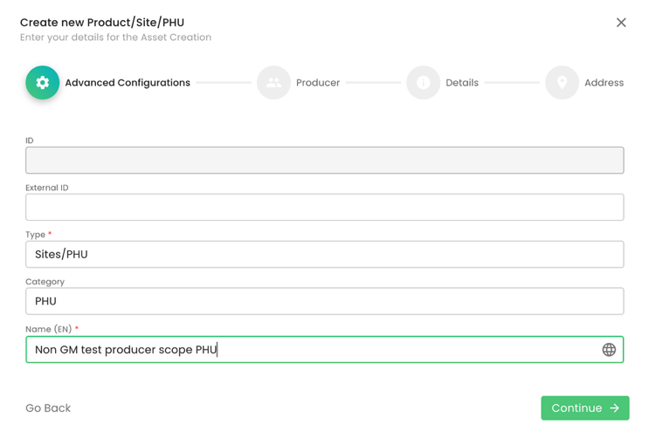Image resolution: width=649 pixels, height=438 pixels.
Task: Jump to the Address step label
Action: click(x=604, y=83)
